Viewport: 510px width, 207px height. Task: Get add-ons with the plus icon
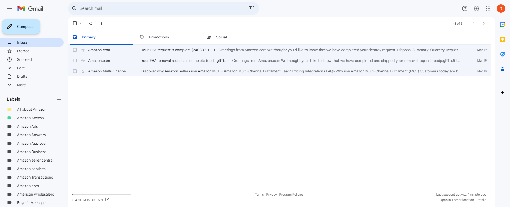click(503, 93)
